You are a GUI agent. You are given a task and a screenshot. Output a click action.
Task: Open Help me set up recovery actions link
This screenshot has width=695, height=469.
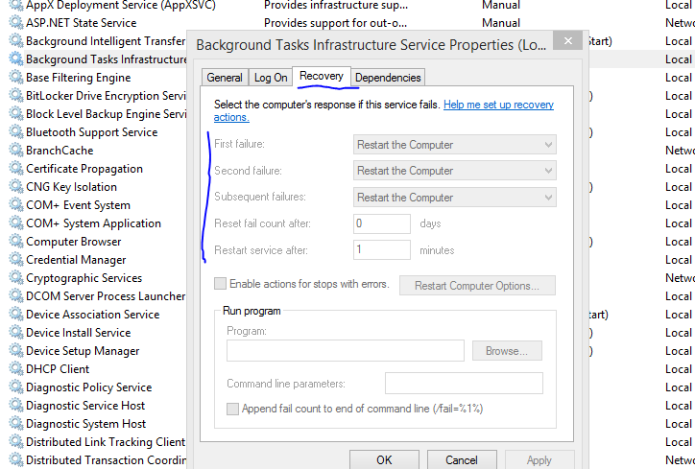497,105
